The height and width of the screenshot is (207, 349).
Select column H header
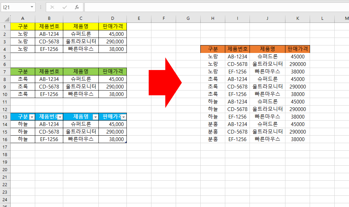pos(213,18)
